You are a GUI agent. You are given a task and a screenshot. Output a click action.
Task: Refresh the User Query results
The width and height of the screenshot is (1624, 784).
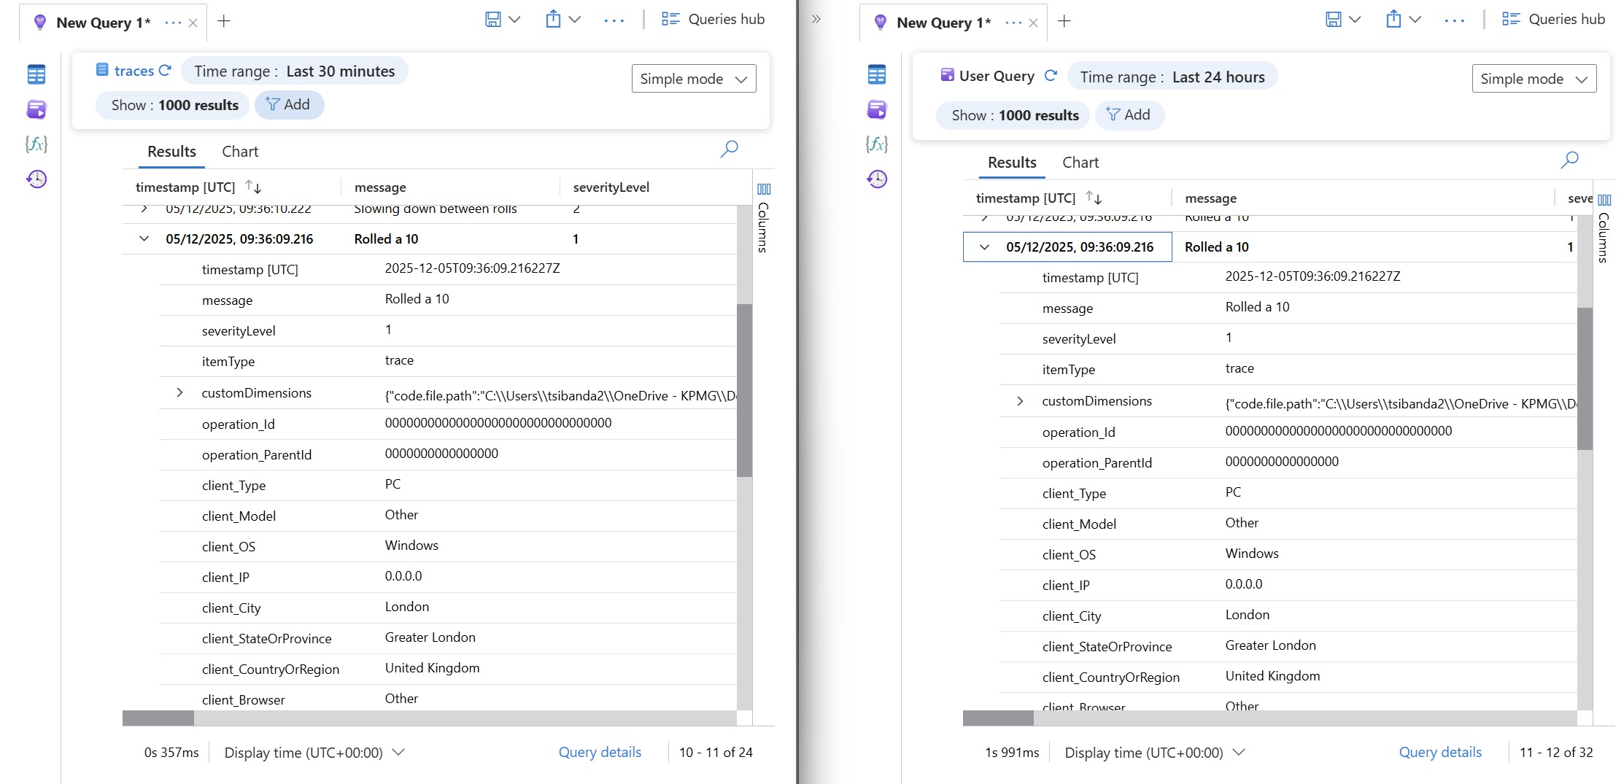click(1051, 75)
